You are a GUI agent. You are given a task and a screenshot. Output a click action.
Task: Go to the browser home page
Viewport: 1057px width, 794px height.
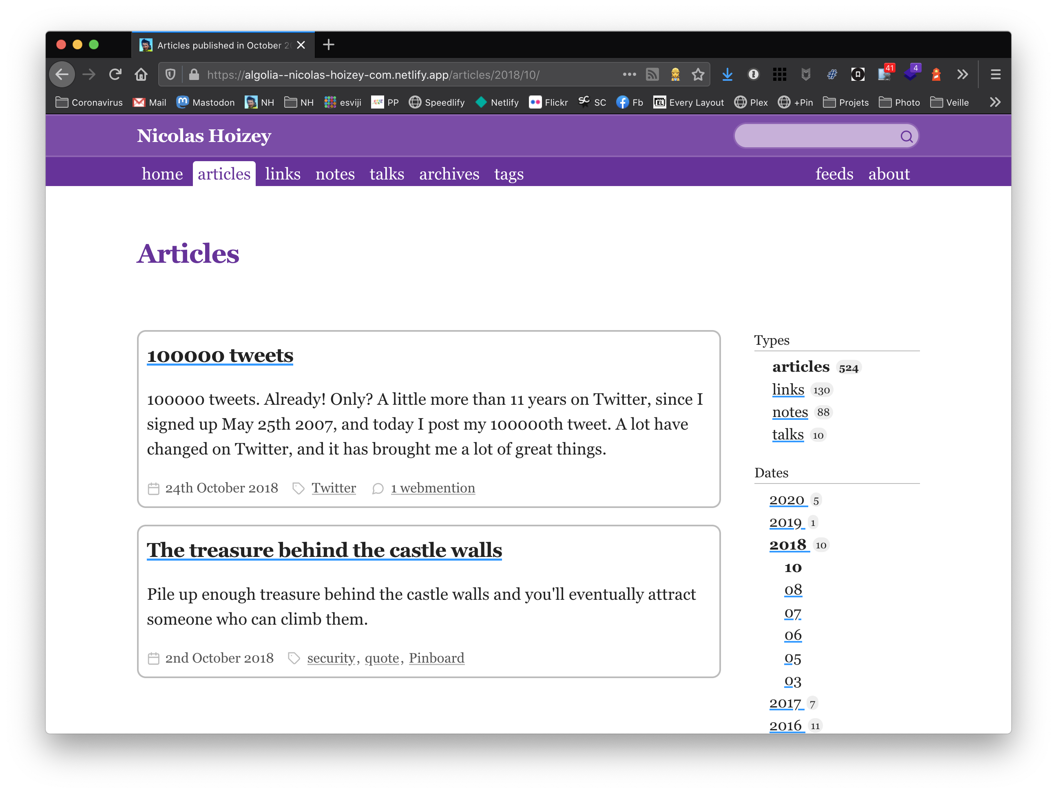(141, 75)
